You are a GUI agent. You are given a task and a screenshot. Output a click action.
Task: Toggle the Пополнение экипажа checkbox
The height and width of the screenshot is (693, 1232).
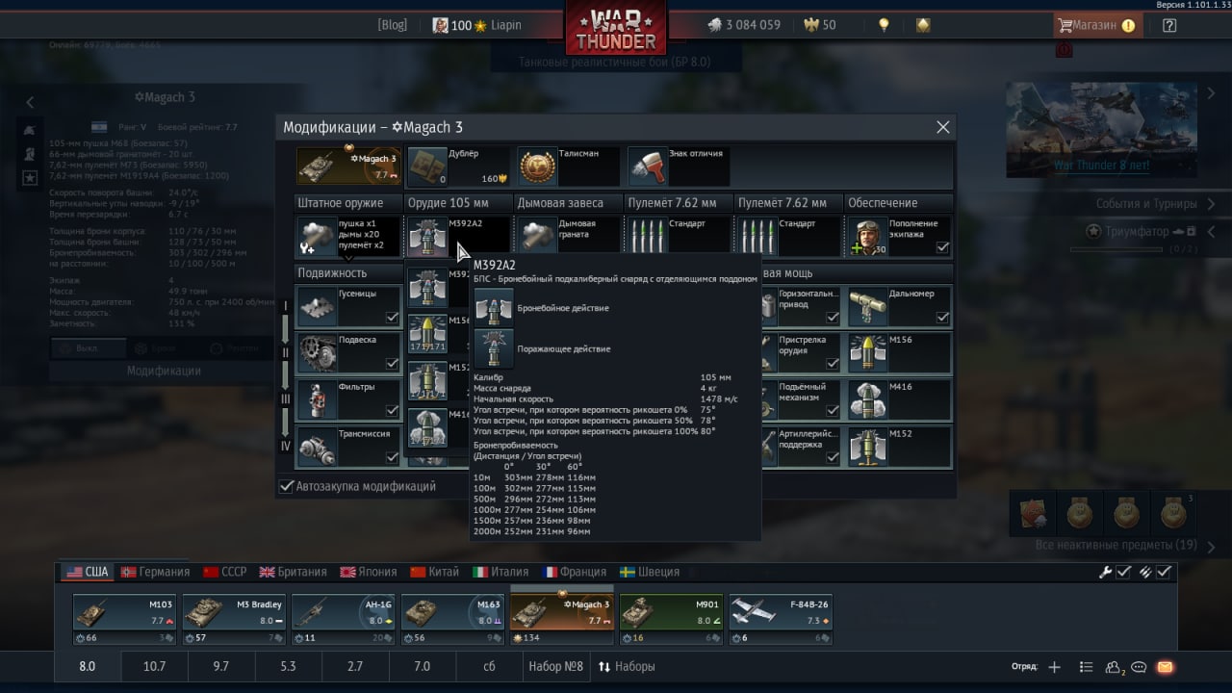tap(942, 247)
